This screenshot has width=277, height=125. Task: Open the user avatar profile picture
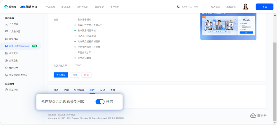(x=245, y=7)
